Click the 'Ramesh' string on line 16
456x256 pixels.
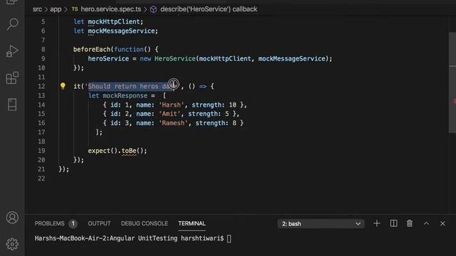coord(173,123)
